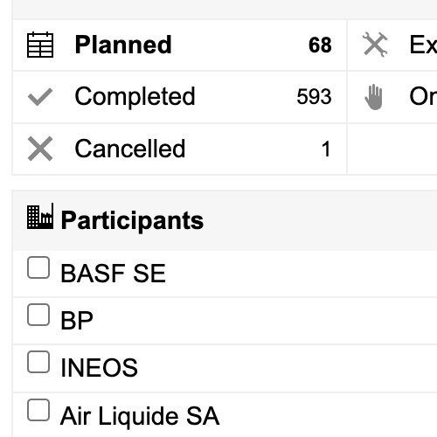Click the BASF SE participant name
Image resolution: width=437 pixels, height=437 pixels.
[114, 274]
